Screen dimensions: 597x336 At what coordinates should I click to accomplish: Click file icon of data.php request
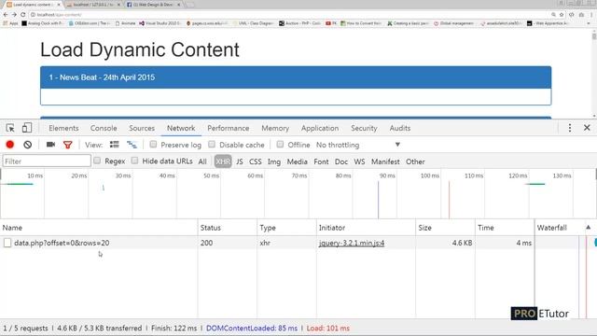pos(7,243)
